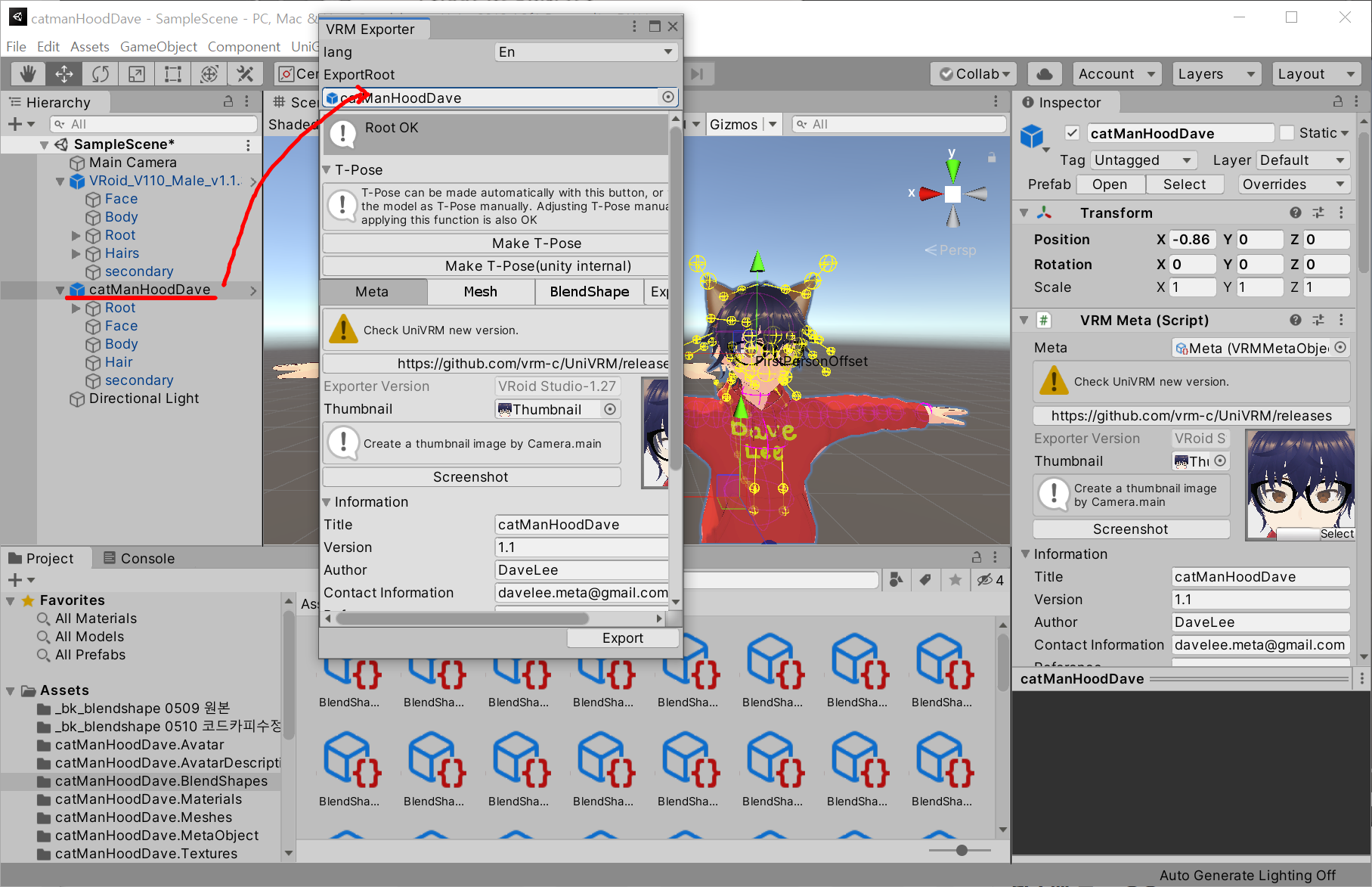The height and width of the screenshot is (887, 1372).
Task: Toggle catManHoodDave active checkbox in Inspector
Action: tap(1072, 133)
